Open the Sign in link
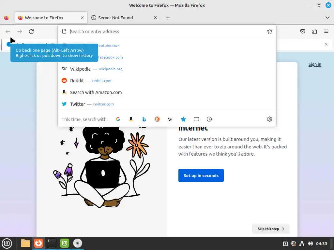The image size is (334, 250). click(315, 64)
